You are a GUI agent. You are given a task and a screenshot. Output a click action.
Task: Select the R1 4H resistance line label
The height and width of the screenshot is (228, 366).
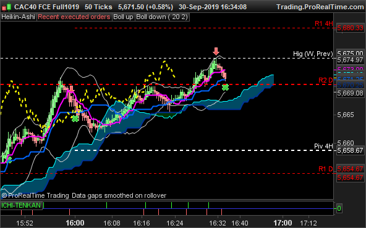[324, 23]
